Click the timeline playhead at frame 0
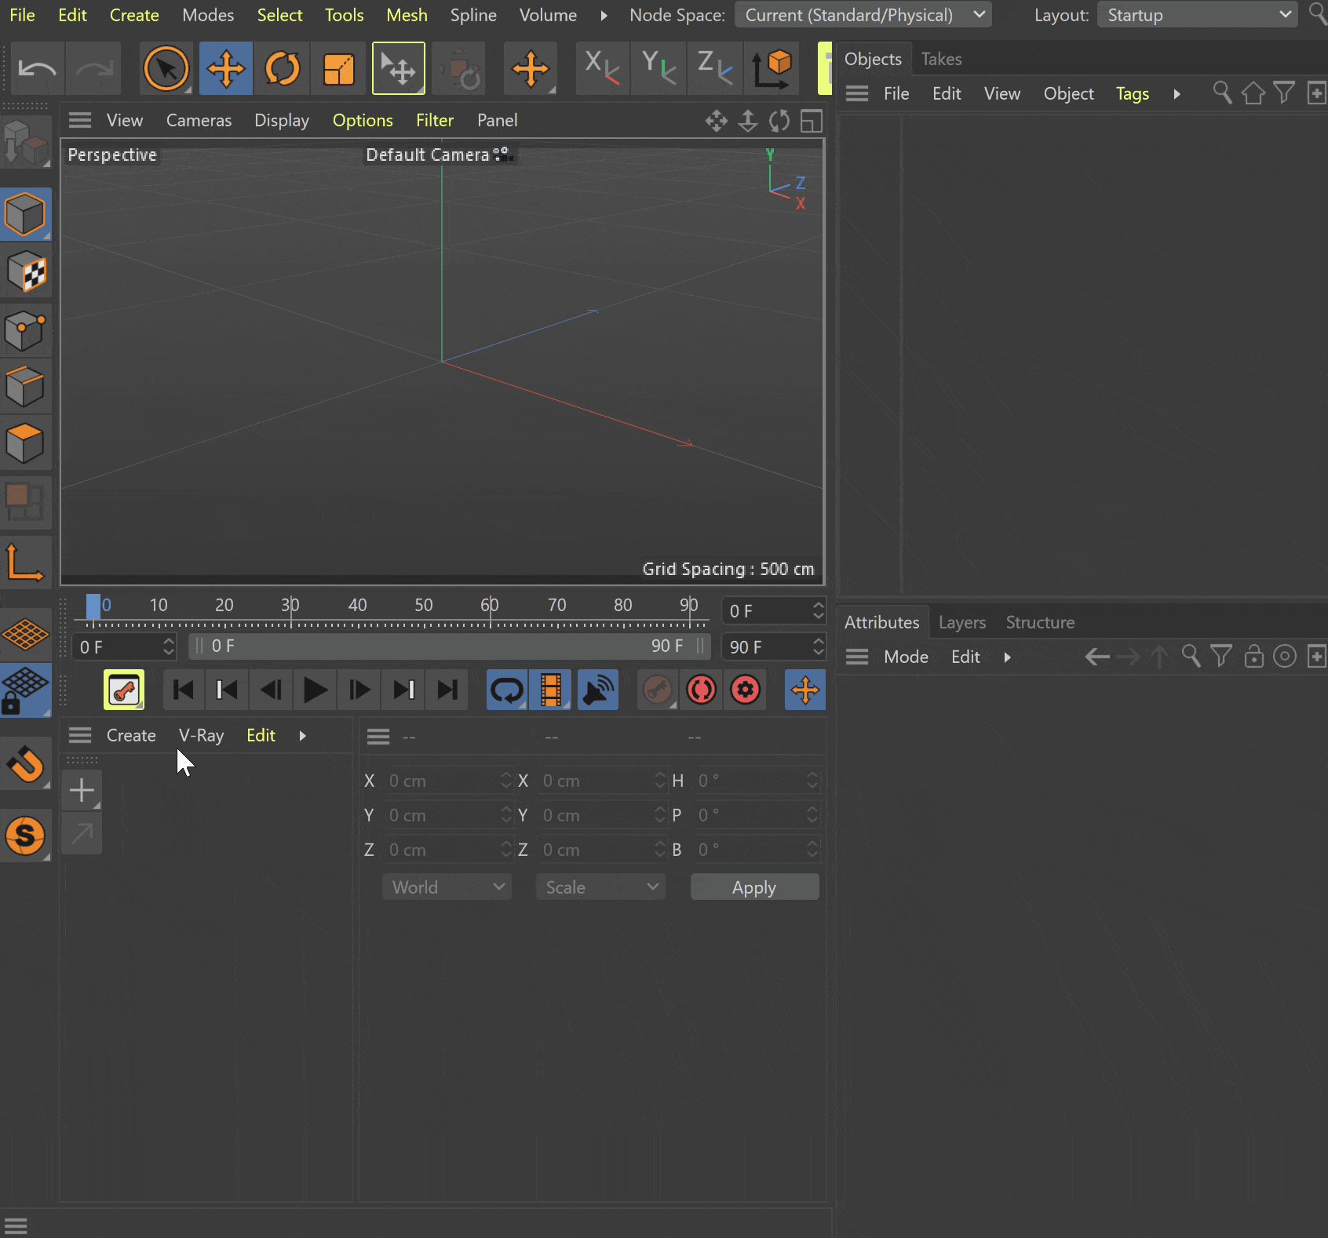The height and width of the screenshot is (1238, 1328). pos(93,606)
